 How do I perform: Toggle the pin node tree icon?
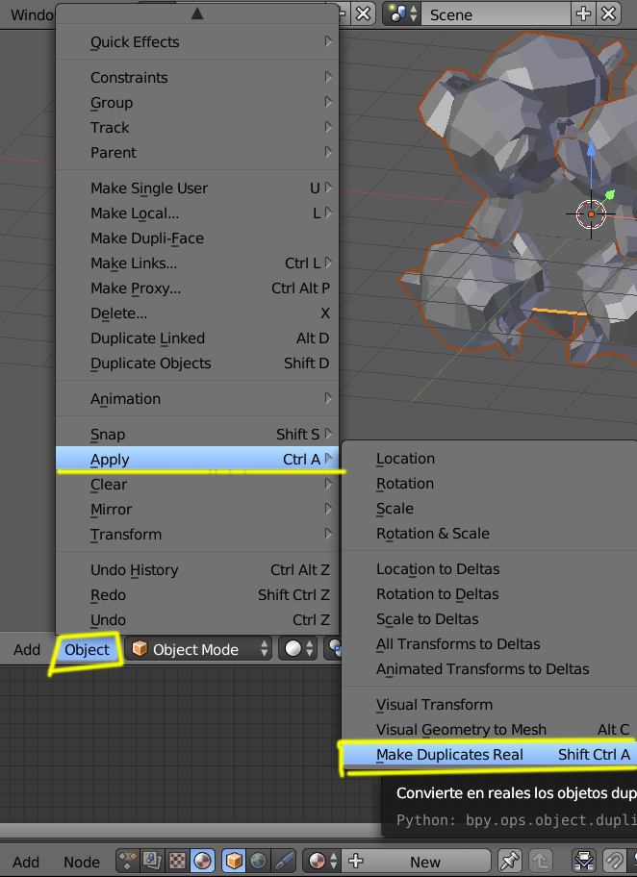click(509, 861)
